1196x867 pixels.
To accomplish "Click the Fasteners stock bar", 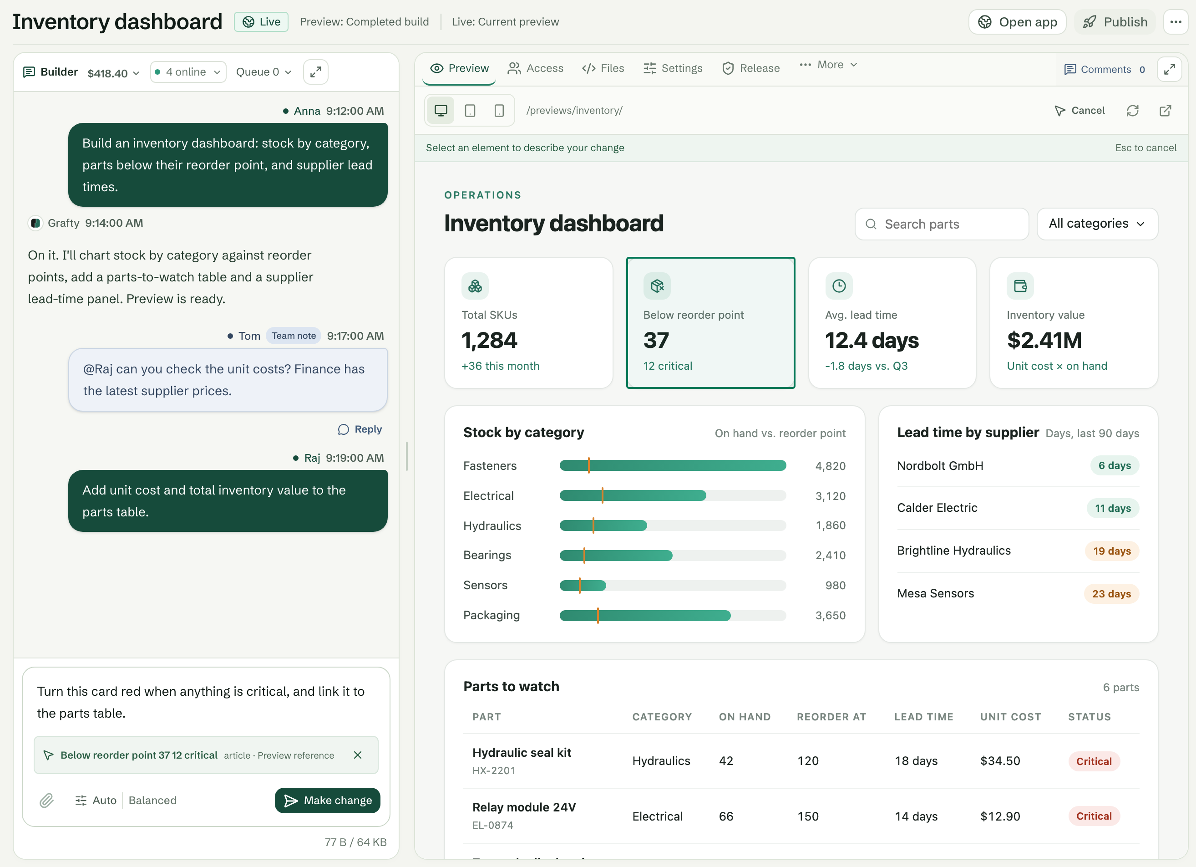I will [x=672, y=465].
